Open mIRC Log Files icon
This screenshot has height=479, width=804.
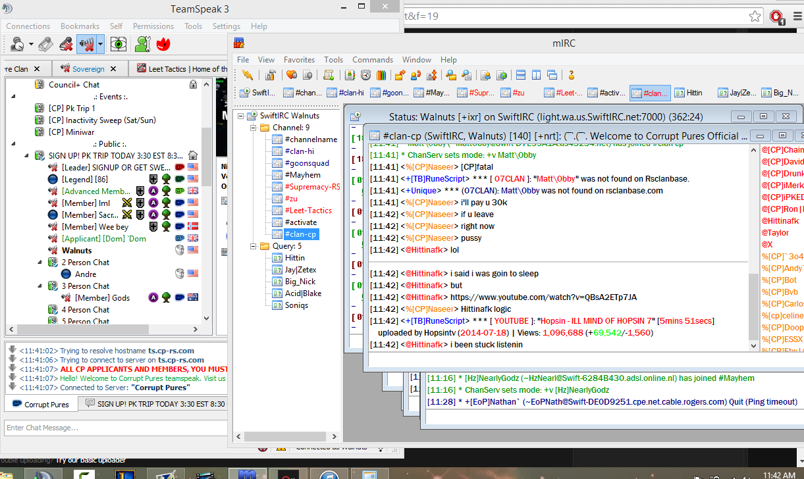467,75
